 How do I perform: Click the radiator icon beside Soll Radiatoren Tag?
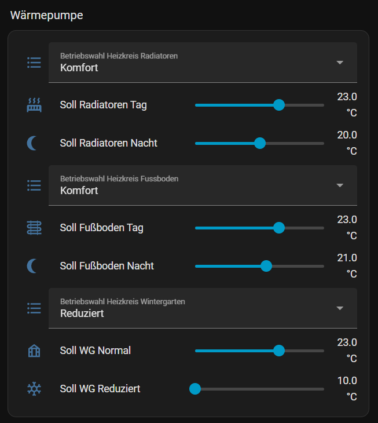[34, 105]
